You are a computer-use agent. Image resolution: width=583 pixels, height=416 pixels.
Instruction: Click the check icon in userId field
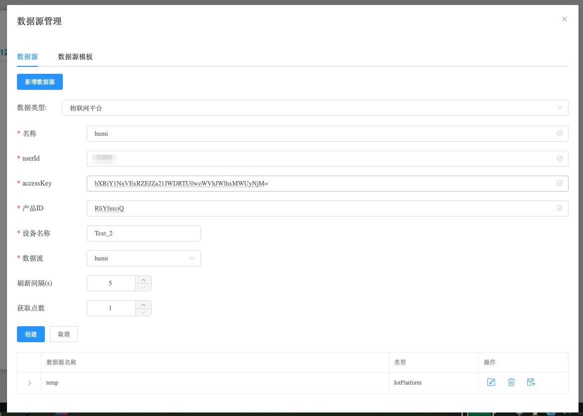560,159
